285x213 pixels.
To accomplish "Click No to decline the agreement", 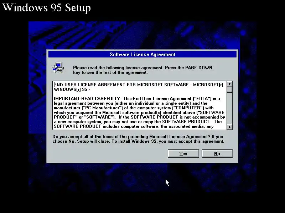I will tap(217, 153).
